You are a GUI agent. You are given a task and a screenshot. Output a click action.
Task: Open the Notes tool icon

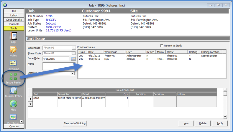(13, 50)
